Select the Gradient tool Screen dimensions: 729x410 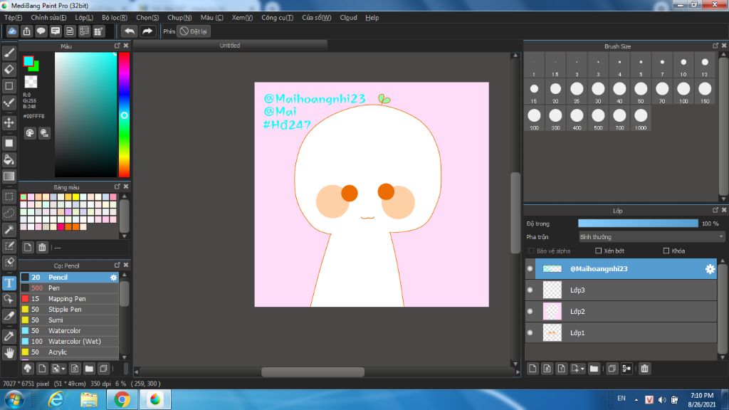[9, 177]
